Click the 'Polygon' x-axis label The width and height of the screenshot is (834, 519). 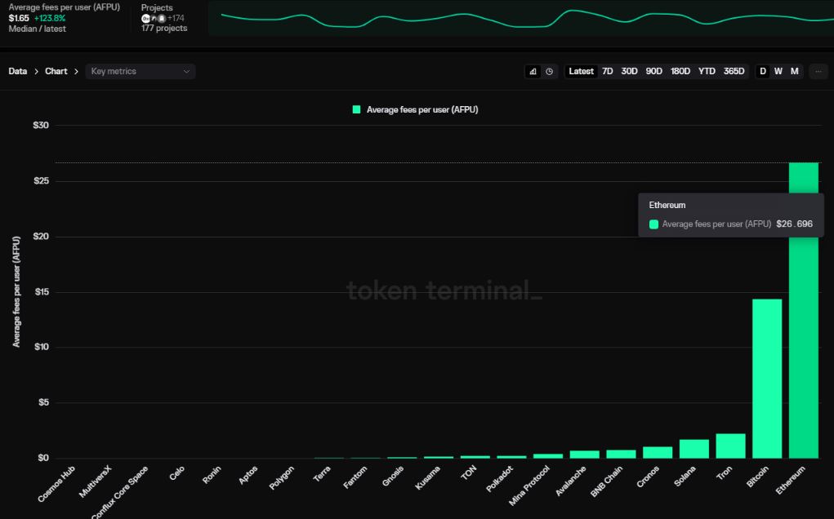pos(281,478)
